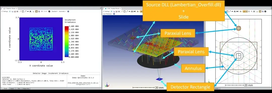The image size is (272, 93).
Task: Toggle the axis orientation icon in layout toolbar
Action: (x=244, y=11)
